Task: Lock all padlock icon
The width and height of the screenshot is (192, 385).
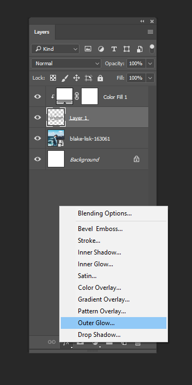Action: pos(100,78)
